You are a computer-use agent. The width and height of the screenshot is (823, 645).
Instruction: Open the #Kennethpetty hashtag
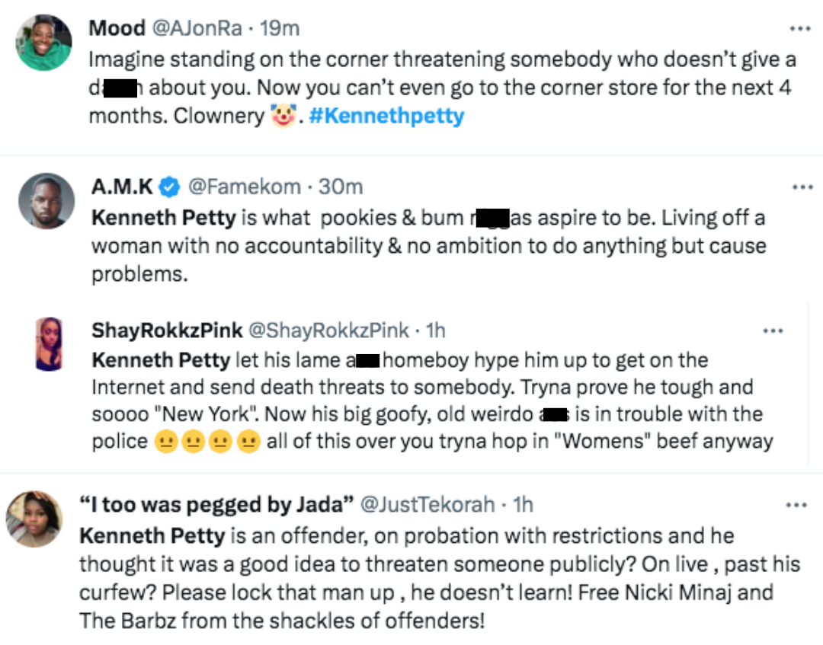386,117
